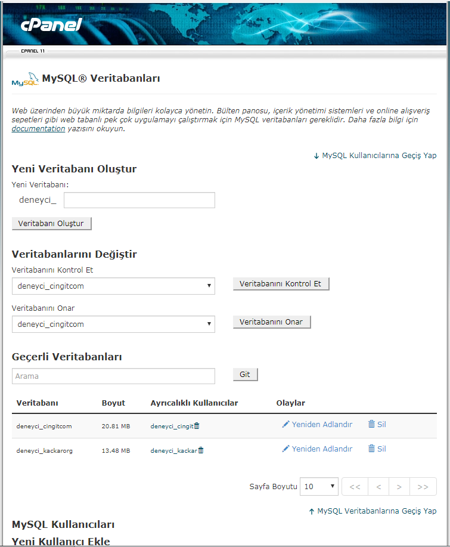
Task: Click pencil icon in deneyci_cingitcom row
Action: click(x=286, y=424)
